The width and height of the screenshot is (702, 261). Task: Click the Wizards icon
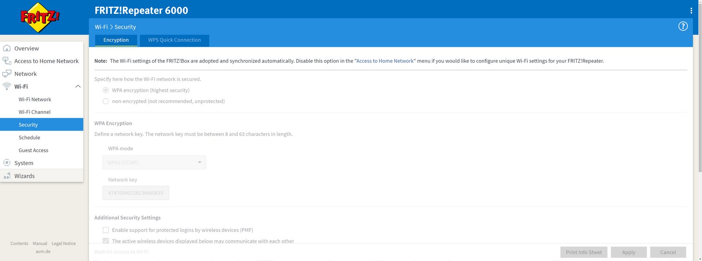pyautogui.click(x=7, y=176)
